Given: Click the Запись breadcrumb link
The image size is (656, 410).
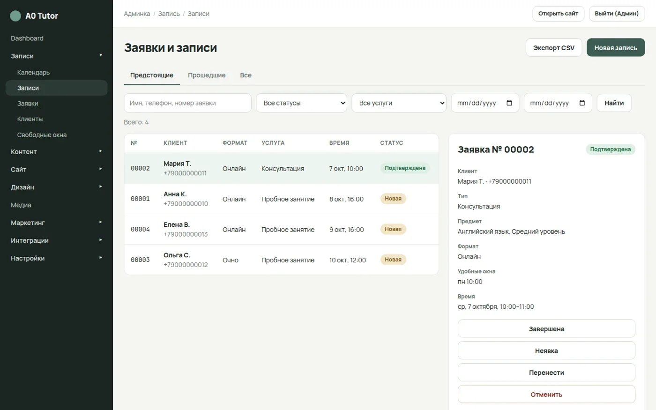Looking at the screenshot, I should [169, 14].
